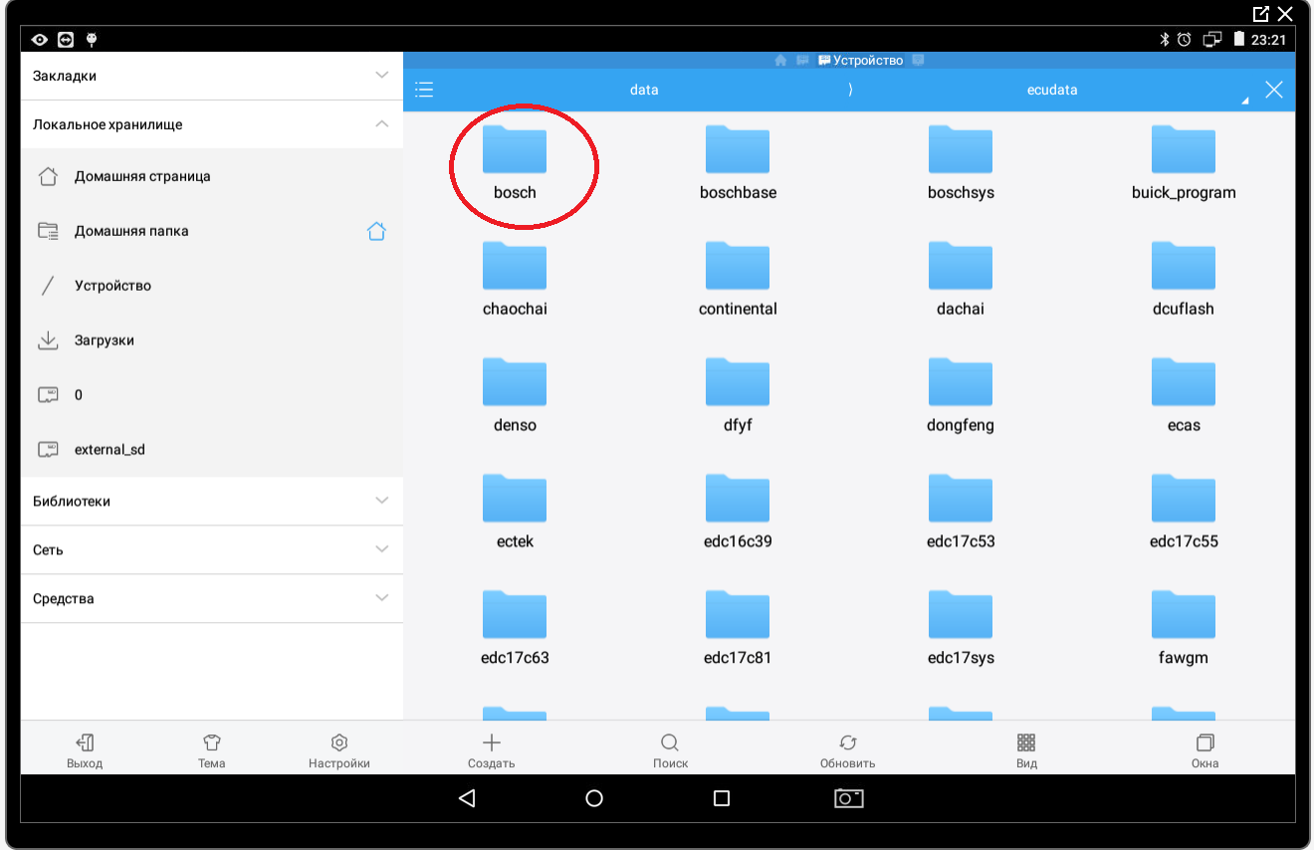Collapse the Локальное хранилище section

pos(212,124)
